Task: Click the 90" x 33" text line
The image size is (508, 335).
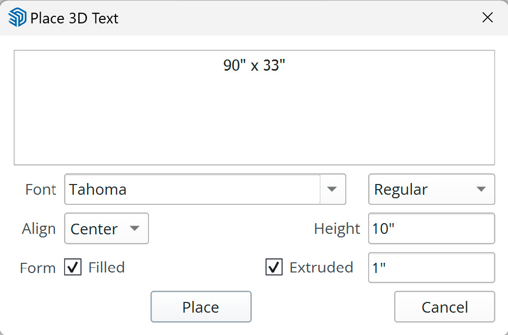Action: click(254, 66)
